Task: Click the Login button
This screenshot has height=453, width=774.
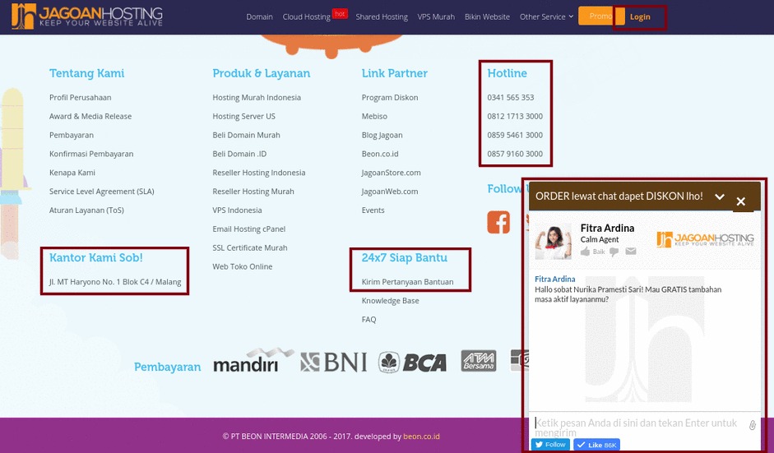Action: tap(640, 16)
